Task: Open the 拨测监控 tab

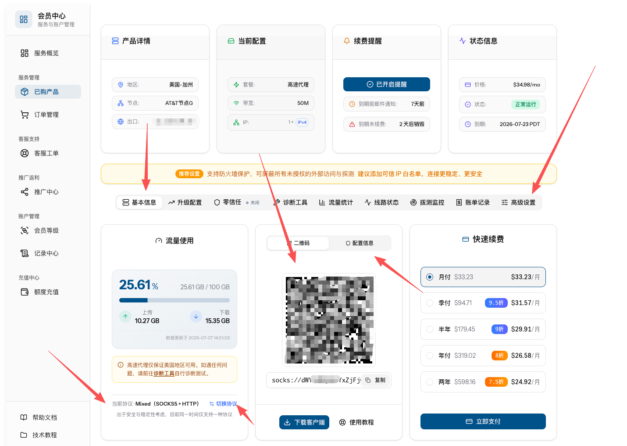Action: (427, 202)
